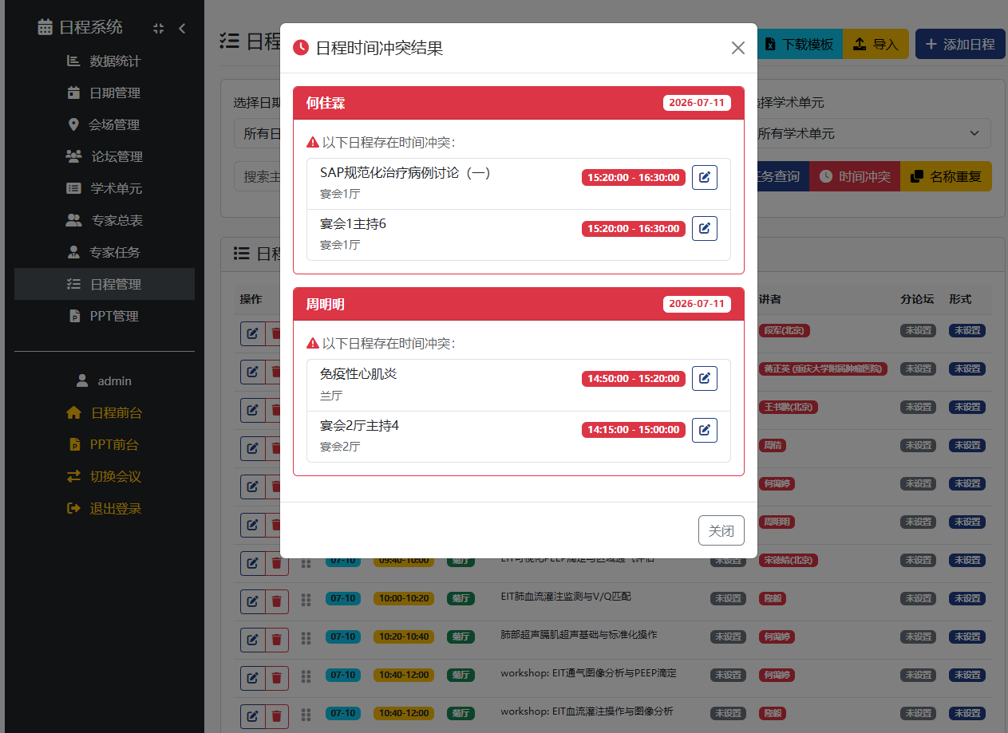Click drag handle of EIT肺血流灌注监测与V/Q匹配 row

tap(306, 600)
